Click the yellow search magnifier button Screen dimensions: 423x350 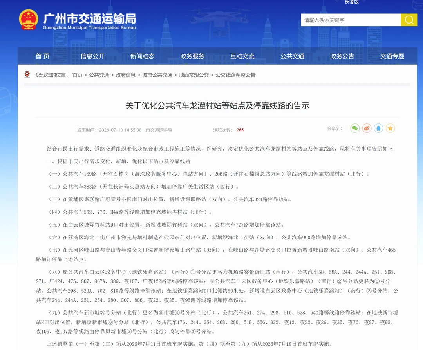(409, 20)
